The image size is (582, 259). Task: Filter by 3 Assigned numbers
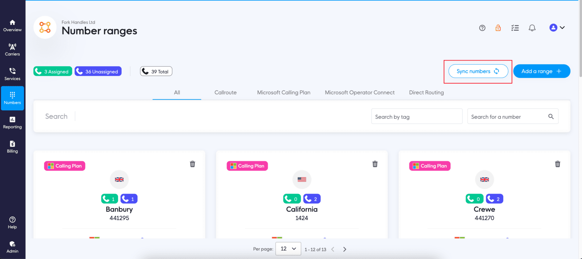pyautogui.click(x=53, y=71)
